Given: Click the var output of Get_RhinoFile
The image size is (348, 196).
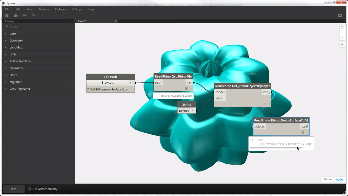Looking at the screenshot, I should tap(189, 82).
